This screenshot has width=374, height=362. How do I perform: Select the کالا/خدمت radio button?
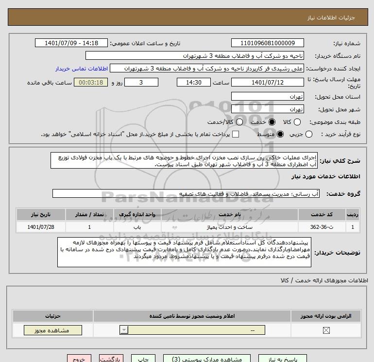239,122
